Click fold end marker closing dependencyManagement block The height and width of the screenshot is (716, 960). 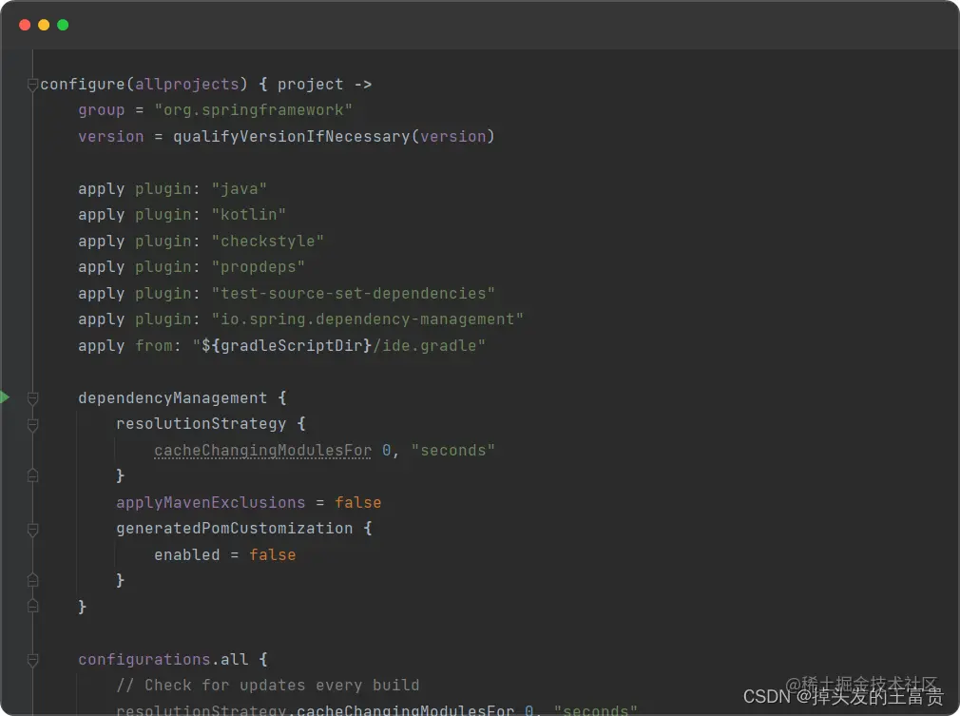33,607
